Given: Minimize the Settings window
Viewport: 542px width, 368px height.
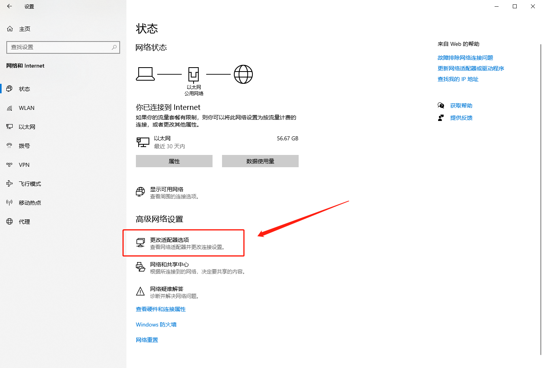Looking at the screenshot, I should coord(497,6).
